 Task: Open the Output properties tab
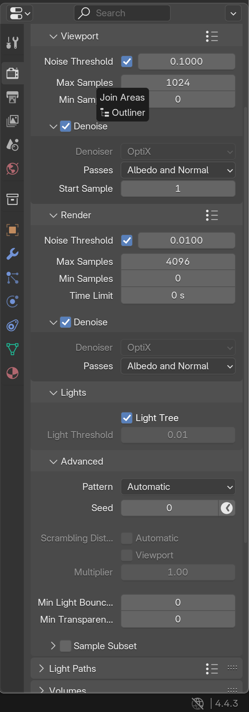tap(12, 97)
